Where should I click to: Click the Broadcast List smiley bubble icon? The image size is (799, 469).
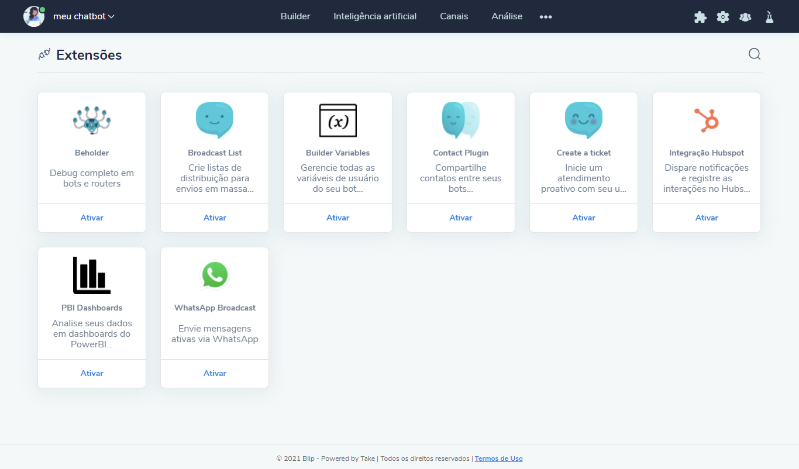tap(215, 120)
